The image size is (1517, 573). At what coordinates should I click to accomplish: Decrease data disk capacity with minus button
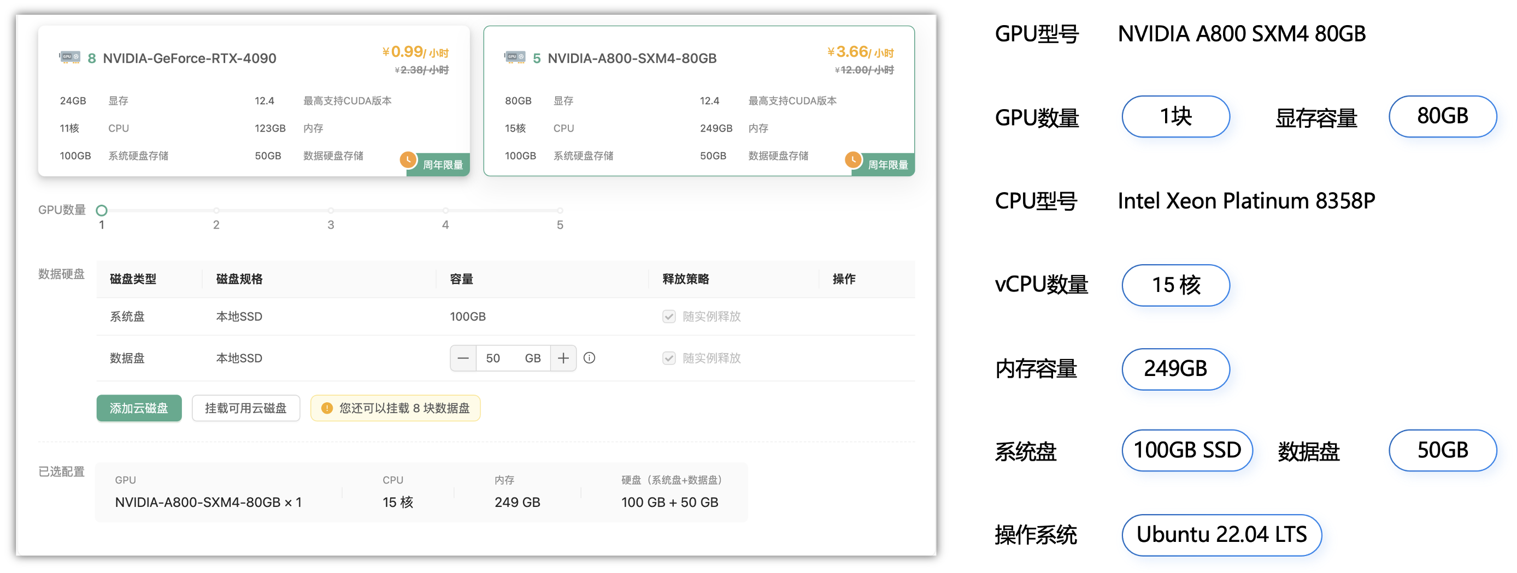click(463, 359)
